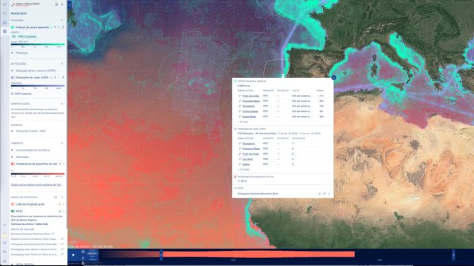Open the search icon in left rail
Screen dimensions: 474x266
tap(5, 13)
